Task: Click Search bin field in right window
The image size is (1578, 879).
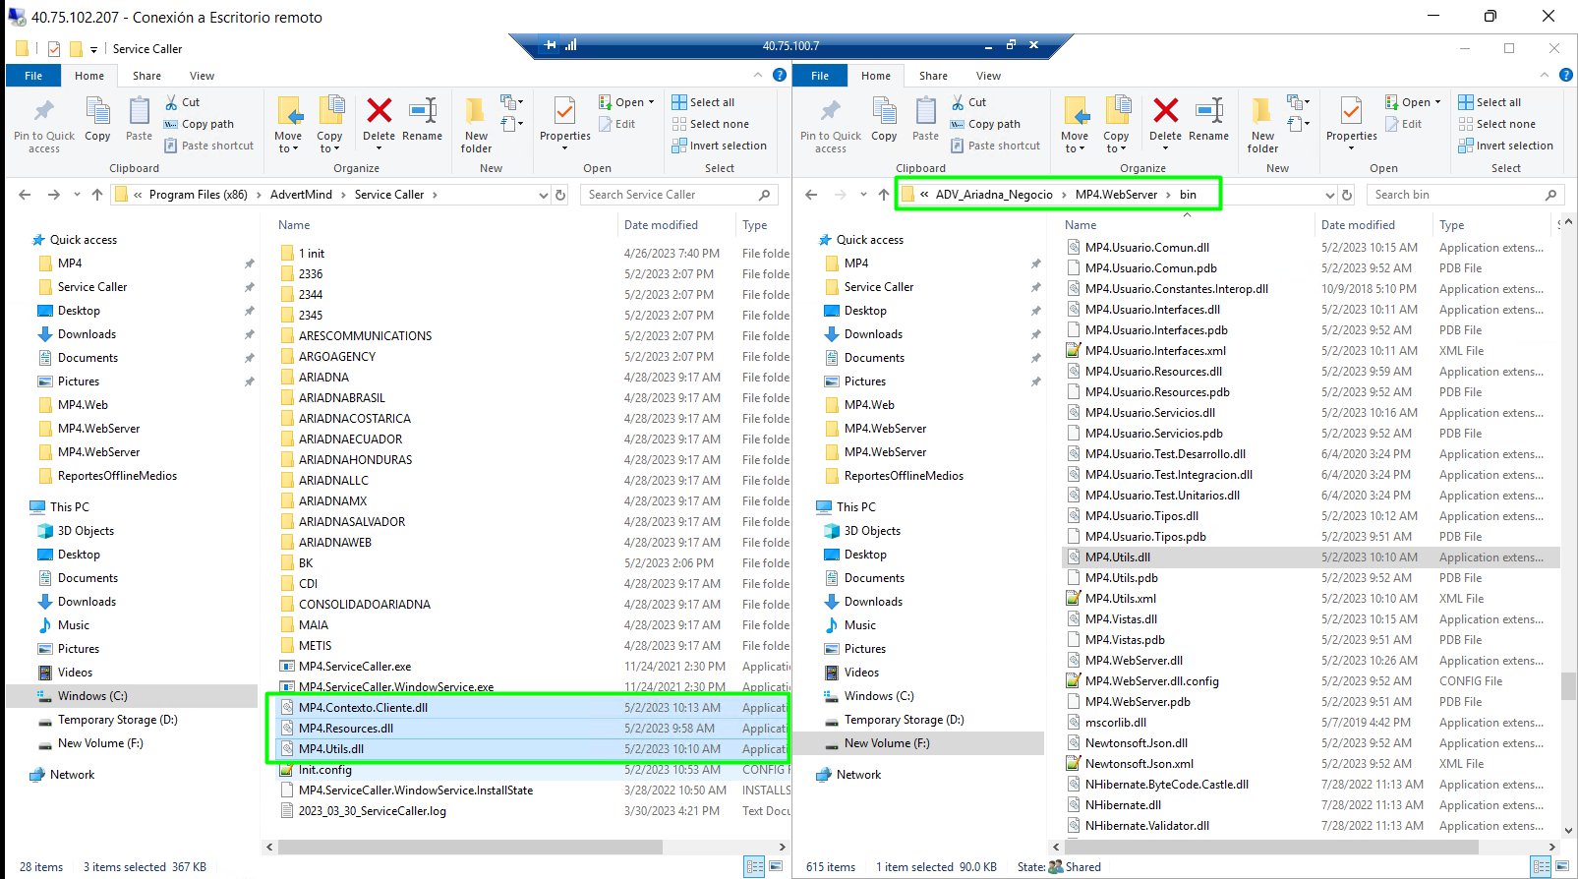Action: 1464,195
